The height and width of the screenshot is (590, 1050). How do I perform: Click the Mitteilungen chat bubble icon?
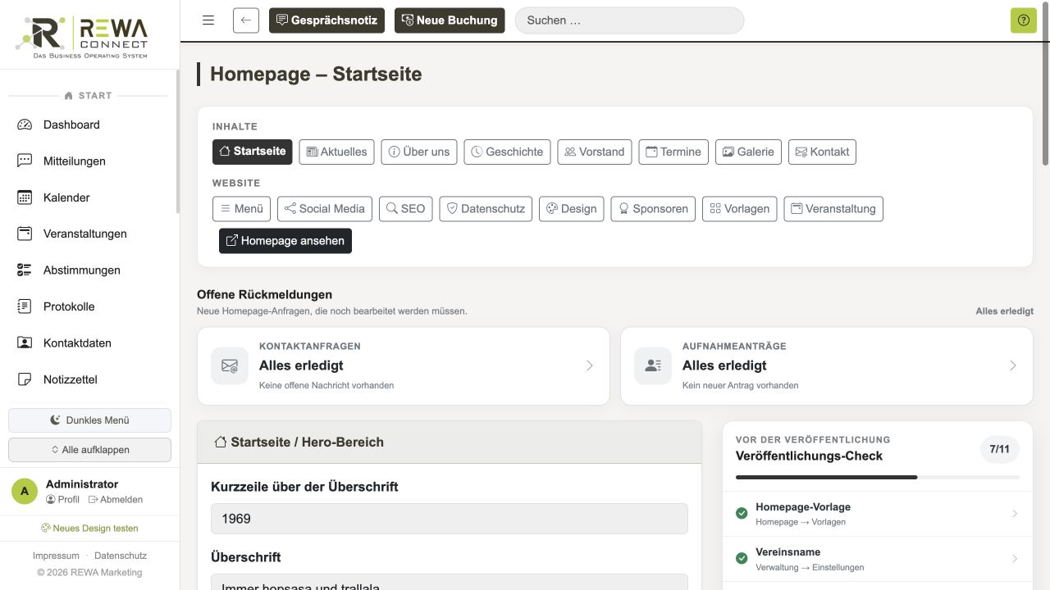(25, 161)
